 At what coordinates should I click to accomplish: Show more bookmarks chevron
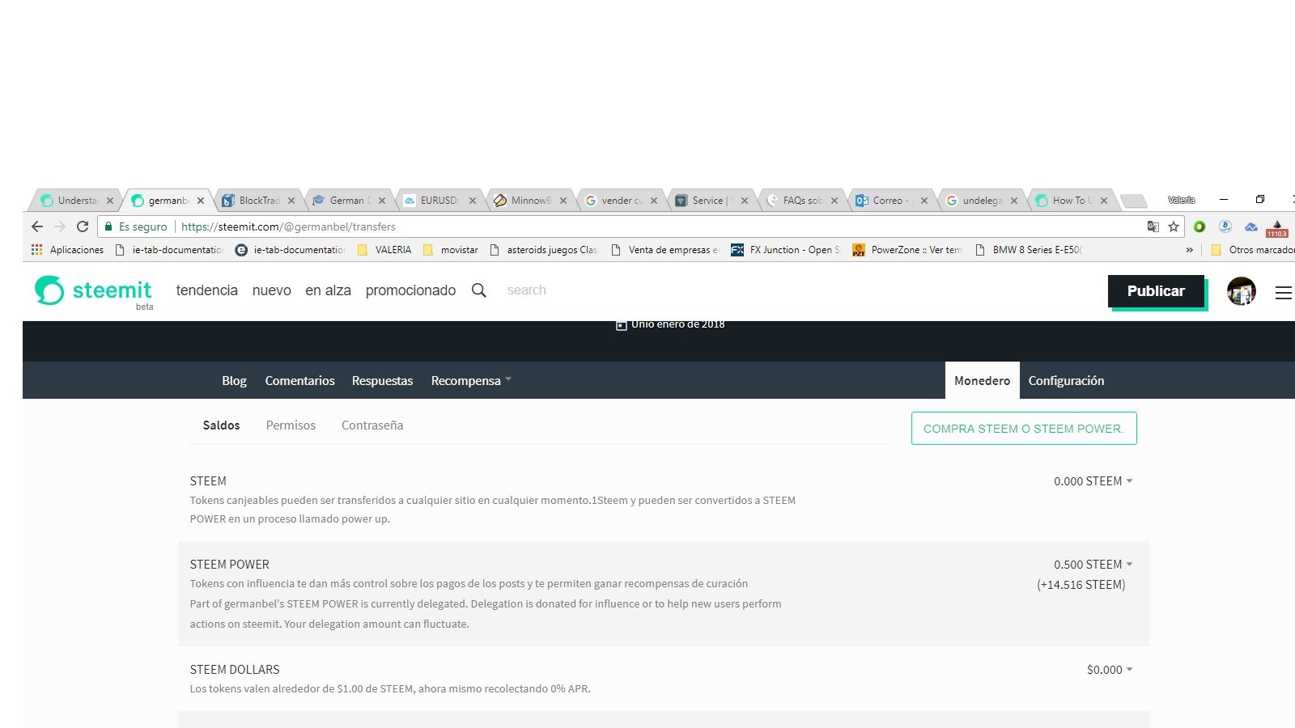[1190, 250]
